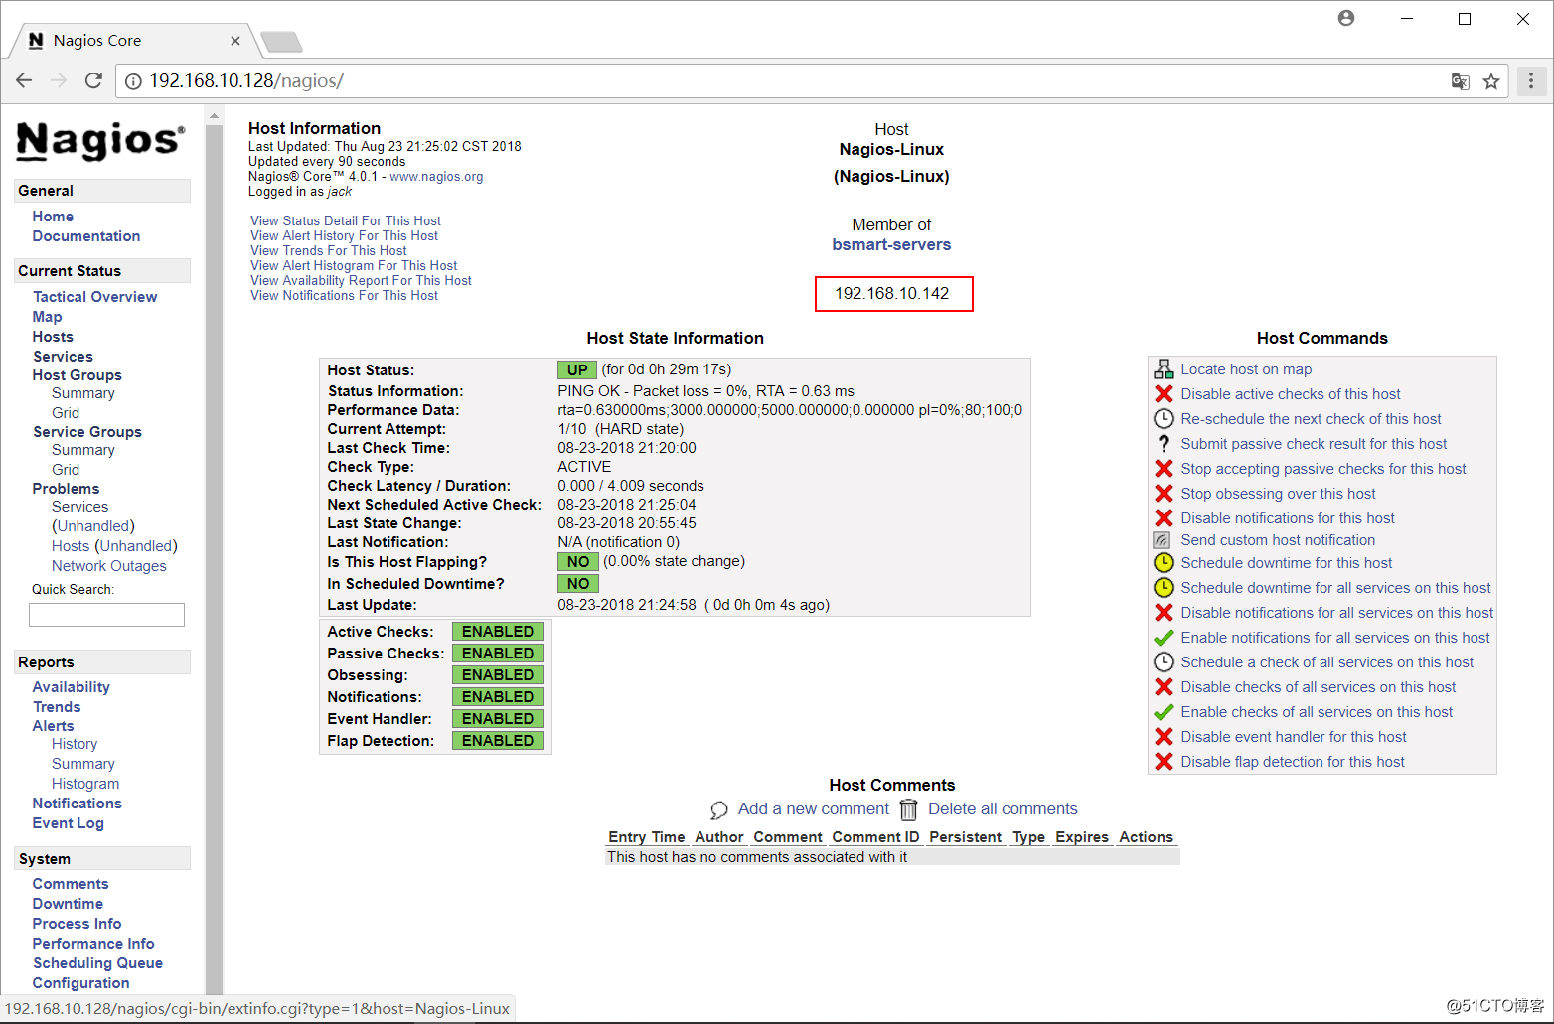Screen dimensions: 1554x1024
Task: Go back using browser back arrow
Action: click(25, 80)
